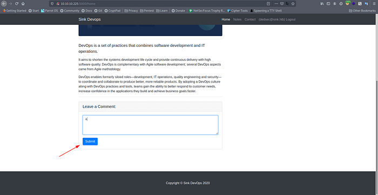Screen dimensions: 378x195
Task: Expand the Learn bookmarks folder
Action: coord(162,11)
